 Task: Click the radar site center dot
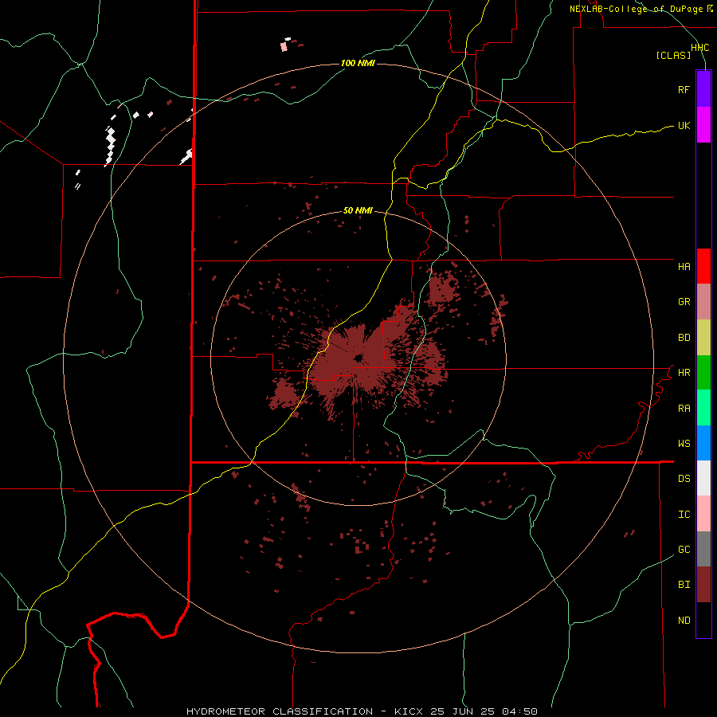tap(358, 358)
